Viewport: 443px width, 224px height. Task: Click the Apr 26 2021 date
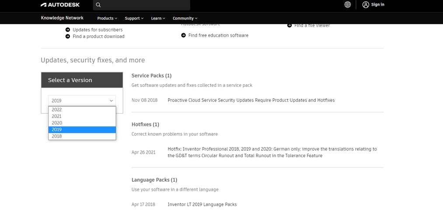(x=143, y=152)
